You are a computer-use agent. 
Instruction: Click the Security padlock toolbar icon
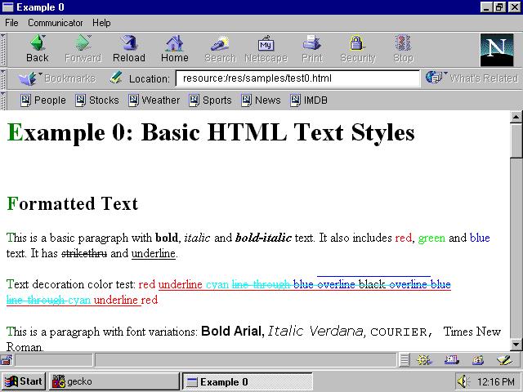357,49
